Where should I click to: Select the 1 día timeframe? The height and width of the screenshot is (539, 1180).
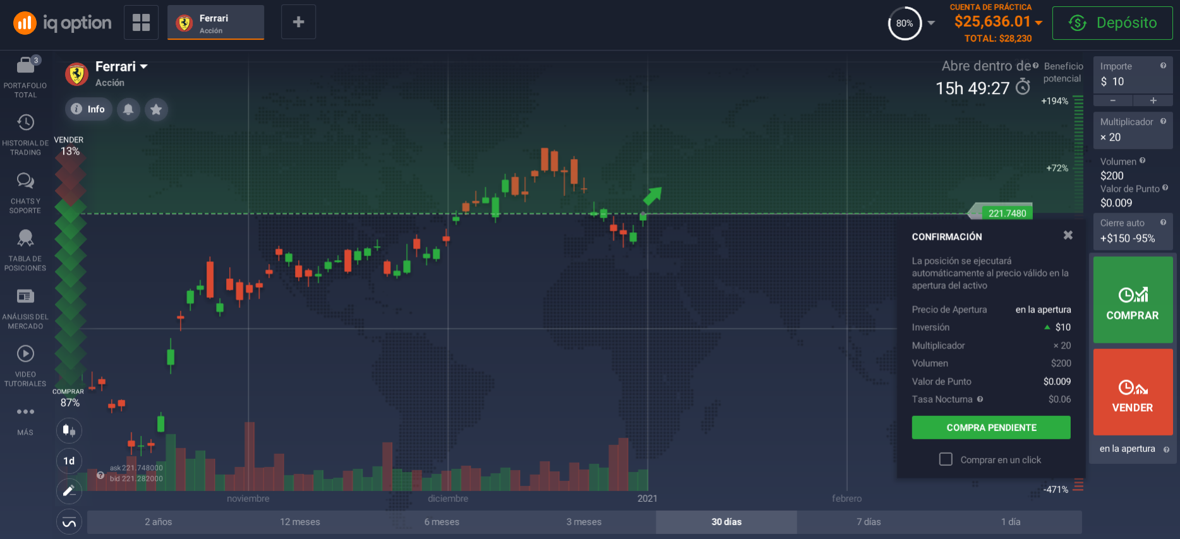click(x=1011, y=522)
